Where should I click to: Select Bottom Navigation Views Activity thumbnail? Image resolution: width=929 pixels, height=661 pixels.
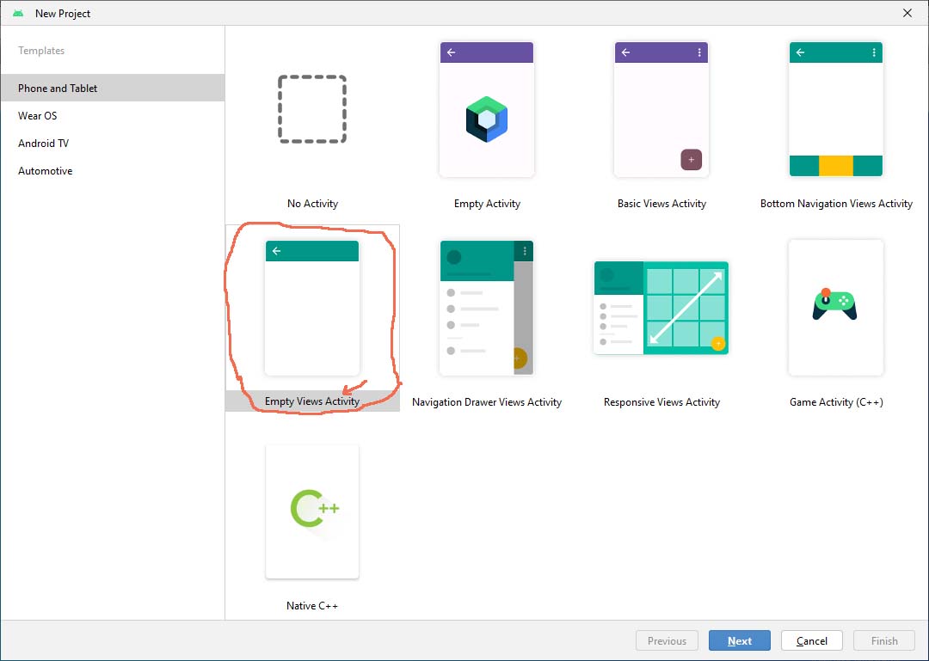point(836,109)
